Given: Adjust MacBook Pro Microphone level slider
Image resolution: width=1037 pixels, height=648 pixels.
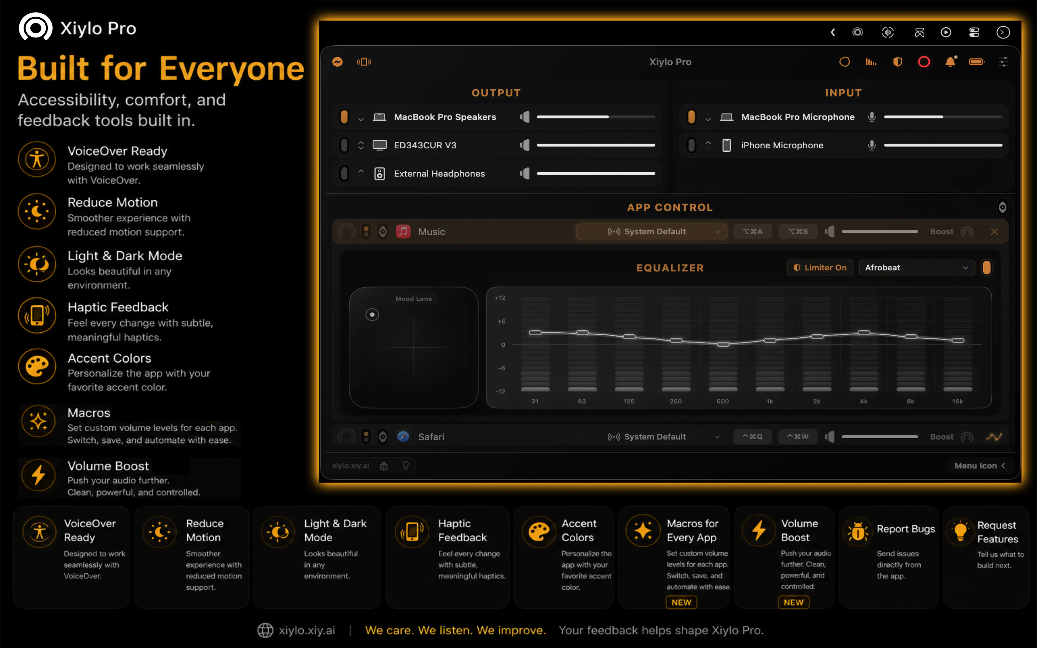Looking at the screenshot, I should (x=943, y=117).
